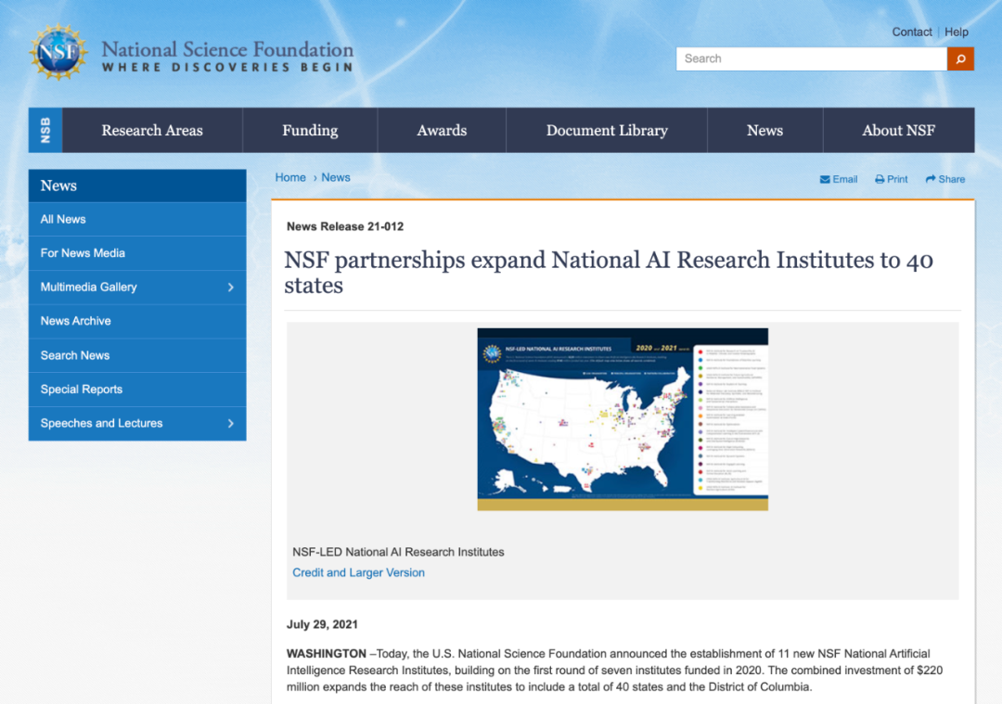The image size is (1002, 704).
Task: Click the 'NSF-LED National AI Research Institutes' caption
Action: pyautogui.click(x=398, y=552)
